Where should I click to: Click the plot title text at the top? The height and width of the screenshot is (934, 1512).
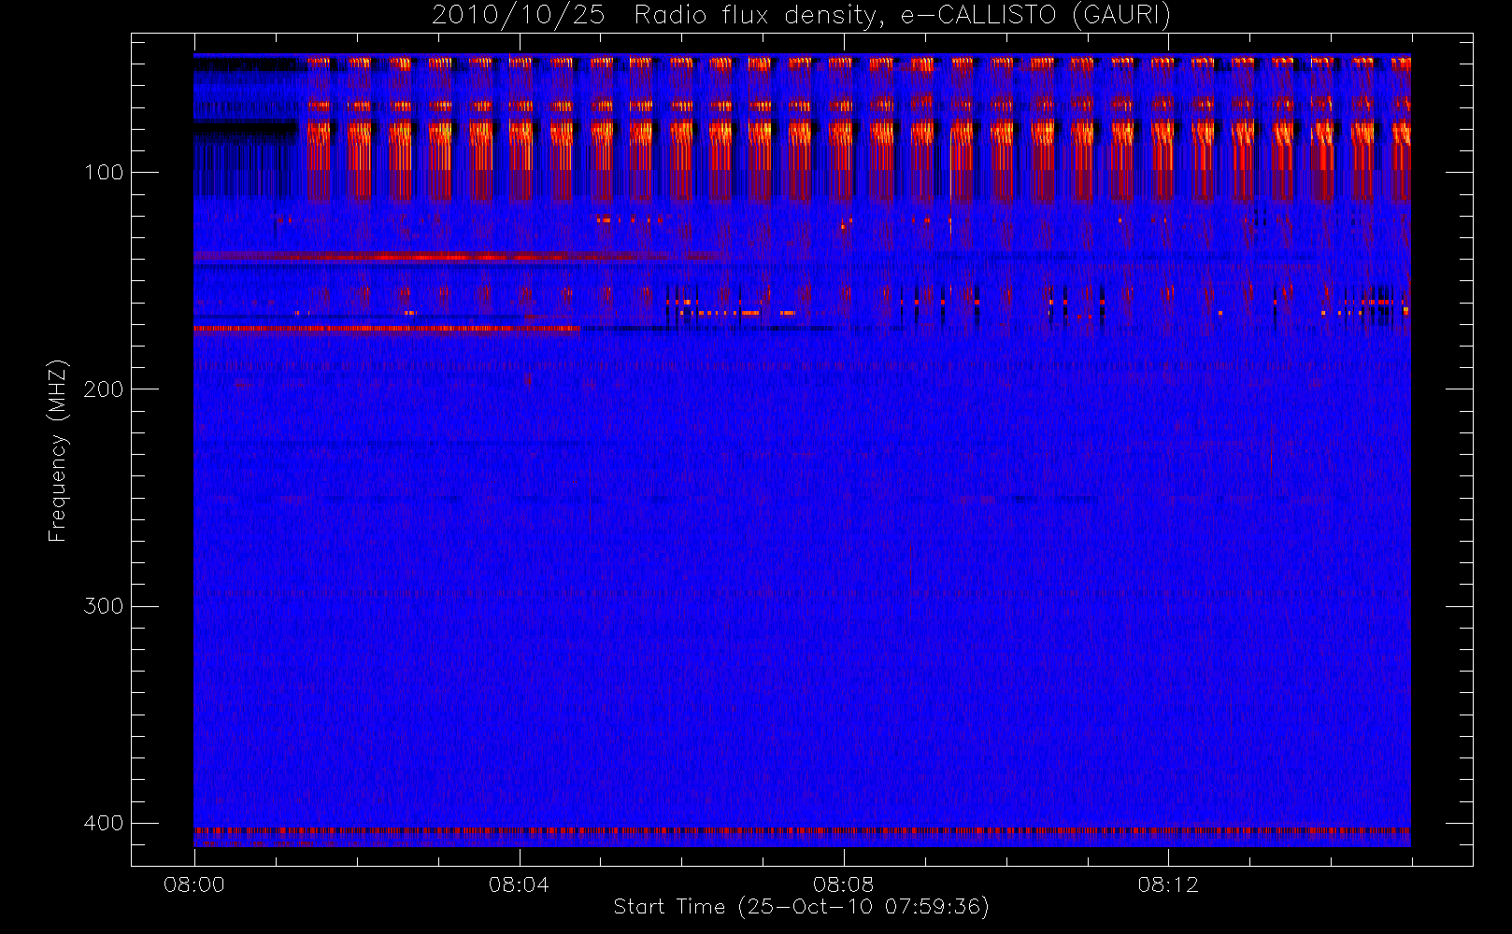click(801, 15)
